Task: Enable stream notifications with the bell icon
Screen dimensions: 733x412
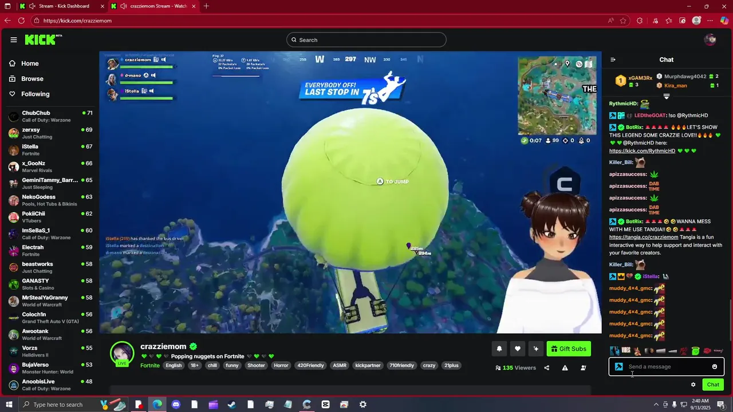Action: [499, 348]
